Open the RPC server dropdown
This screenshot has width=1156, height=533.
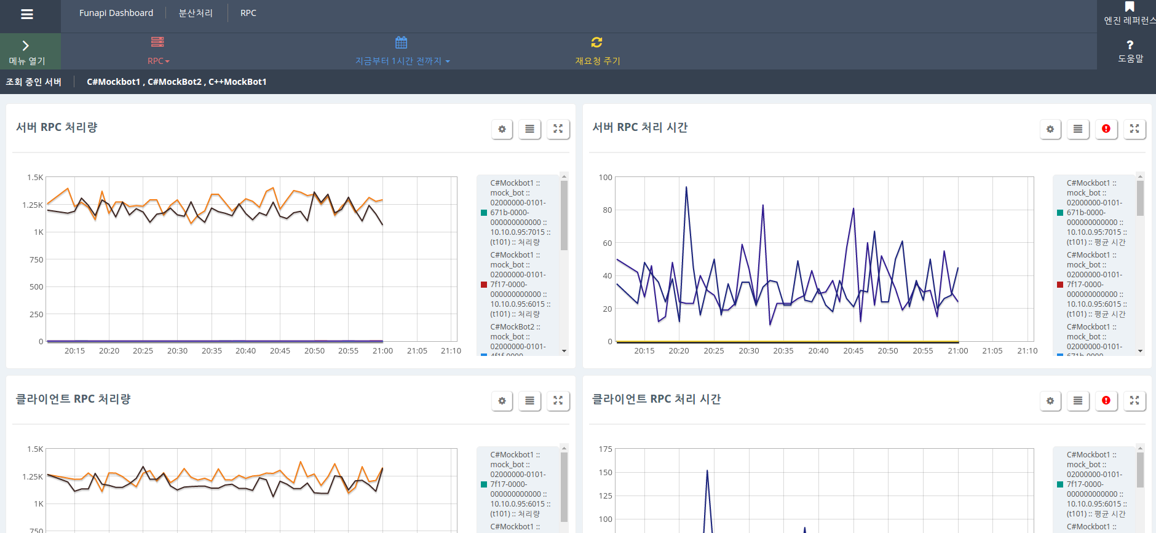click(158, 61)
